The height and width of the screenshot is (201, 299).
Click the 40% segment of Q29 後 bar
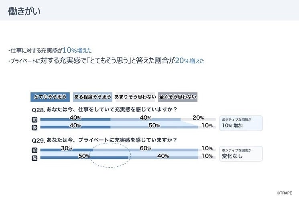pos(163,157)
